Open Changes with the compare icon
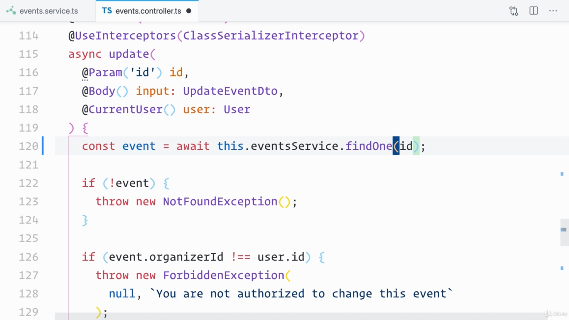Screen dimensions: 569x320 click(x=513, y=11)
